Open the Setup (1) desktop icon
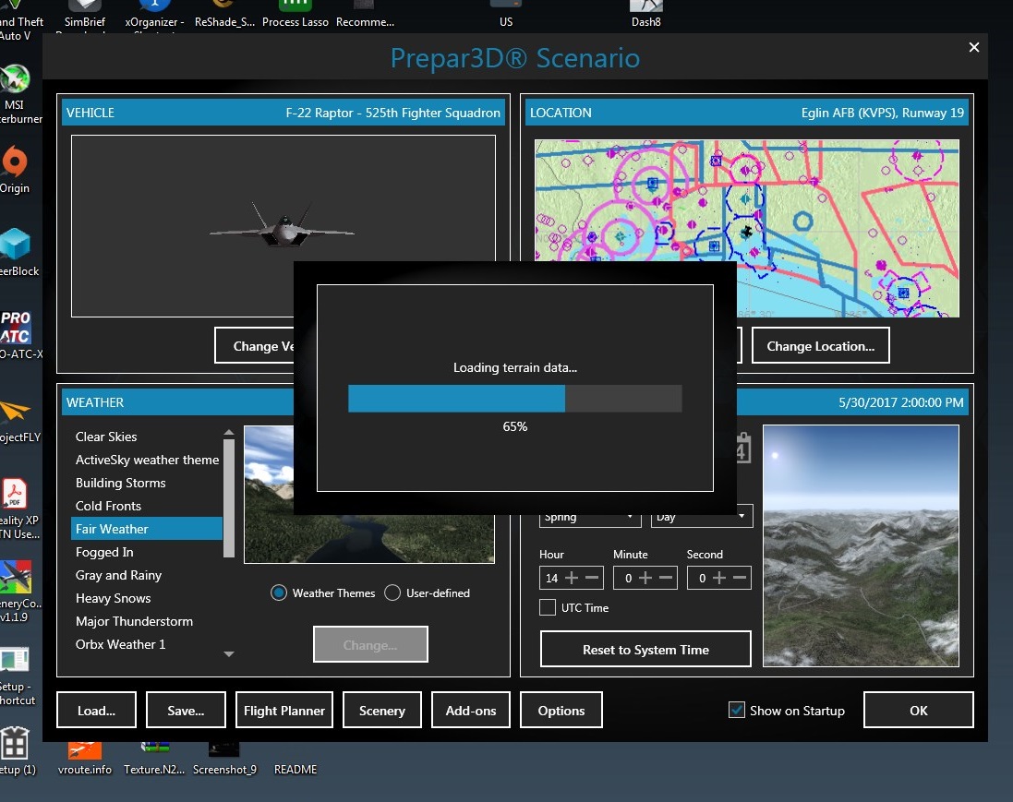 tap(16, 751)
